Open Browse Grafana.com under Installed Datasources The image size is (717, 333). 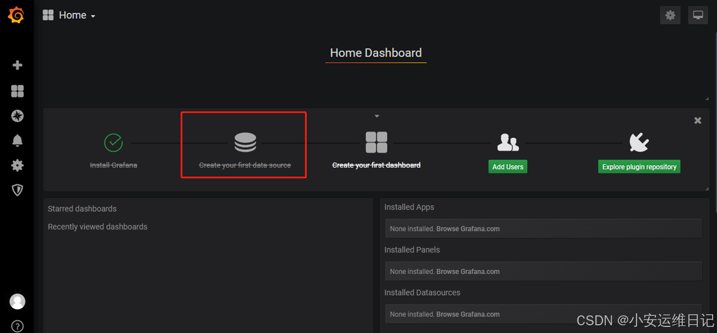tap(468, 314)
